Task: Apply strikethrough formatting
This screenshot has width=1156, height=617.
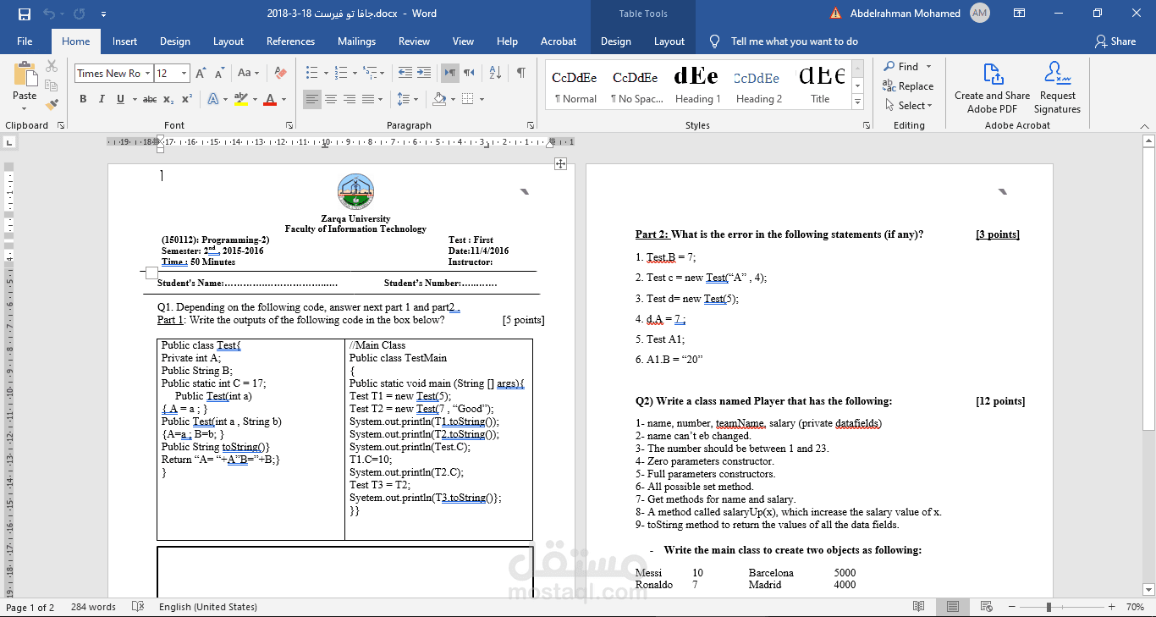Action: click(x=150, y=99)
